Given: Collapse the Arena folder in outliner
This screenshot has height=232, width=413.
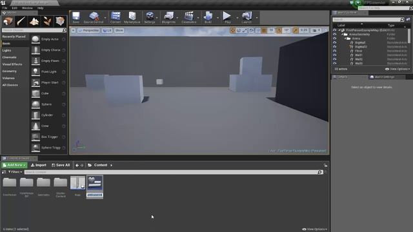Looking at the screenshot, I should point(345,39).
